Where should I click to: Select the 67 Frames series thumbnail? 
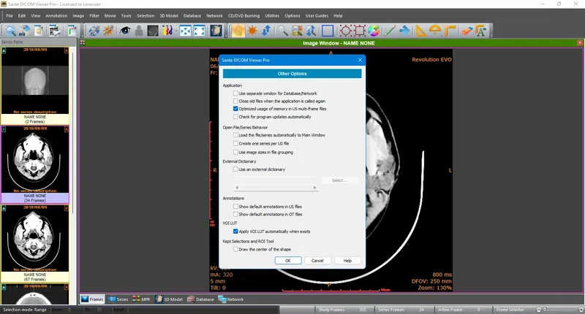click(x=35, y=237)
